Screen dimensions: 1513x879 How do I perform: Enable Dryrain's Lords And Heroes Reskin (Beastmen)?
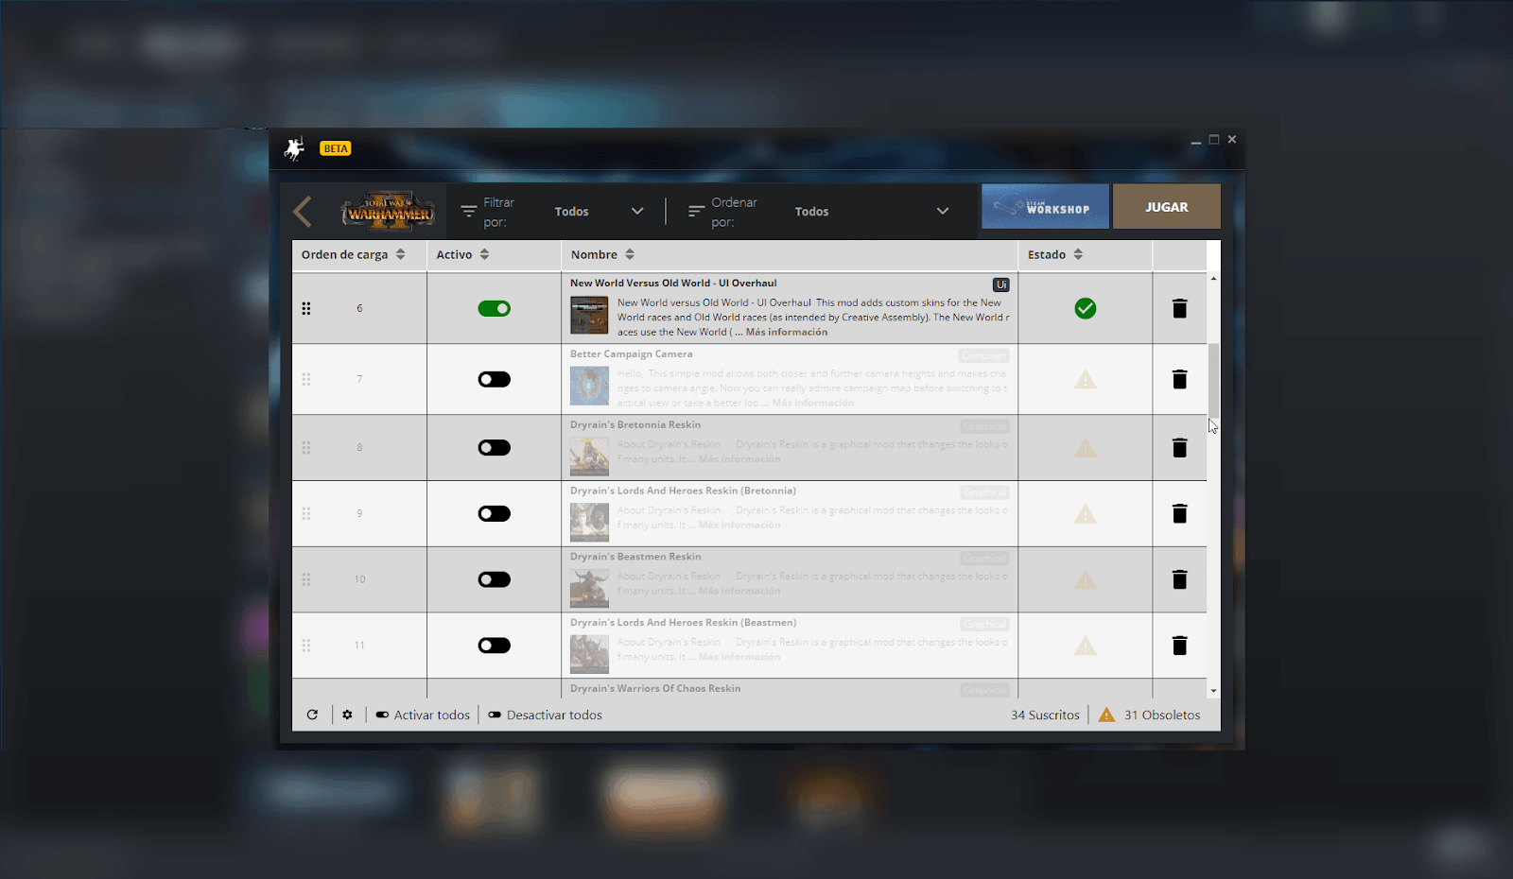494,646
